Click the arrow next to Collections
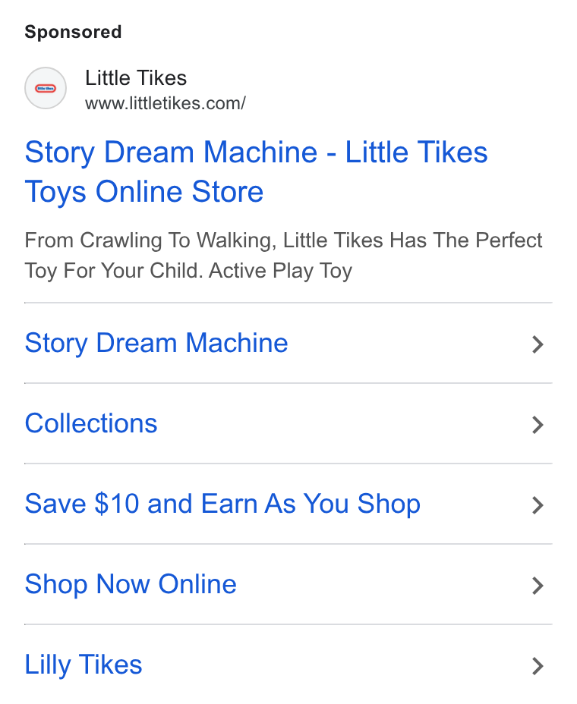Image resolution: width=577 pixels, height=704 pixels. tap(538, 425)
